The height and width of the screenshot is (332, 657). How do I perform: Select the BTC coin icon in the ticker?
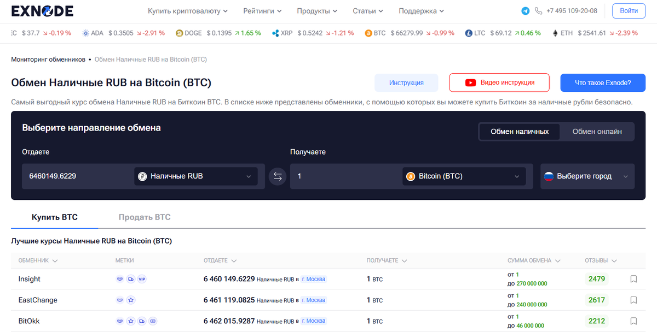coord(367,33)
